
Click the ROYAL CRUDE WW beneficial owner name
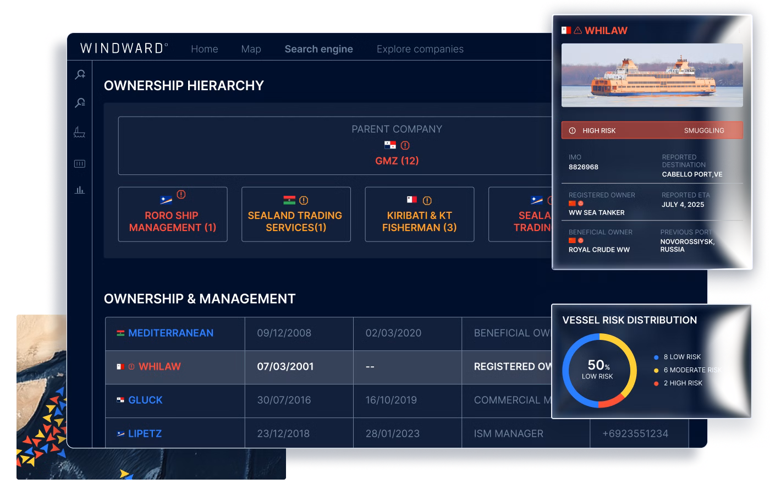tap(599, 250)
